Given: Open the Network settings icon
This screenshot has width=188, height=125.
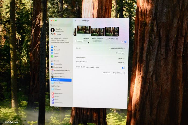Looking at the screenshot, I should point(52,53).
